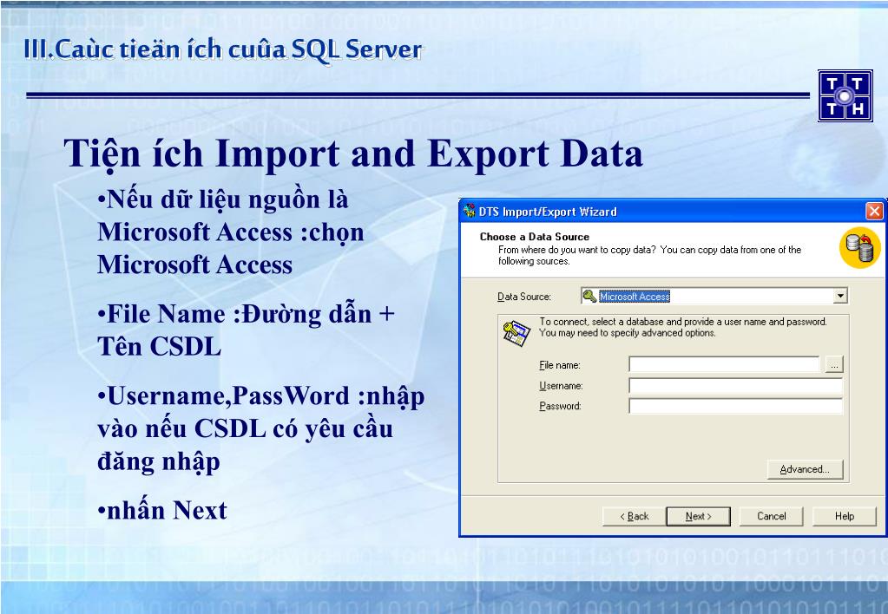
Task: Click the Password input field
Action: [735, 406]
